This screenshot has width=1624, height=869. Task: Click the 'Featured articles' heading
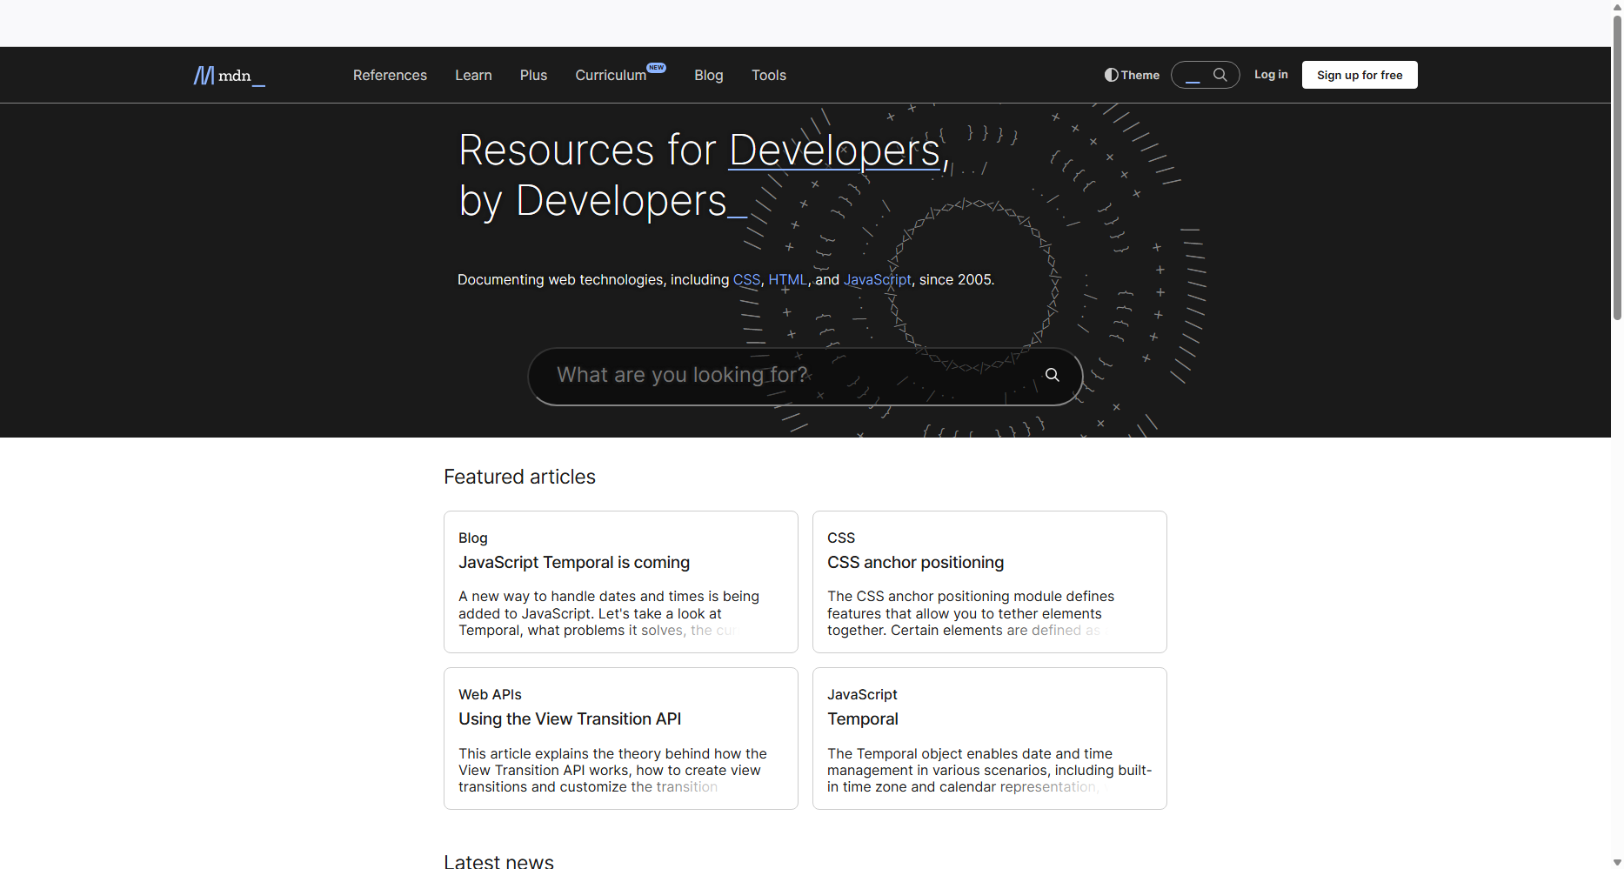pyautogui.click(x=519, y=477)
